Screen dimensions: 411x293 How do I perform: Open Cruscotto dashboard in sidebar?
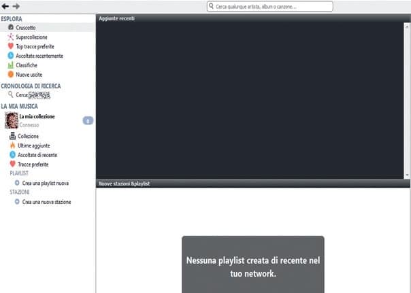(27, 27)
